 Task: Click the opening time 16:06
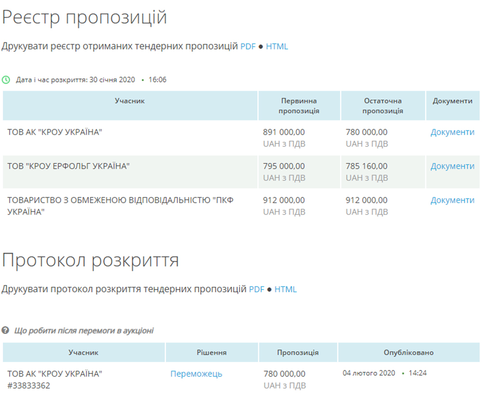(158, 80)
